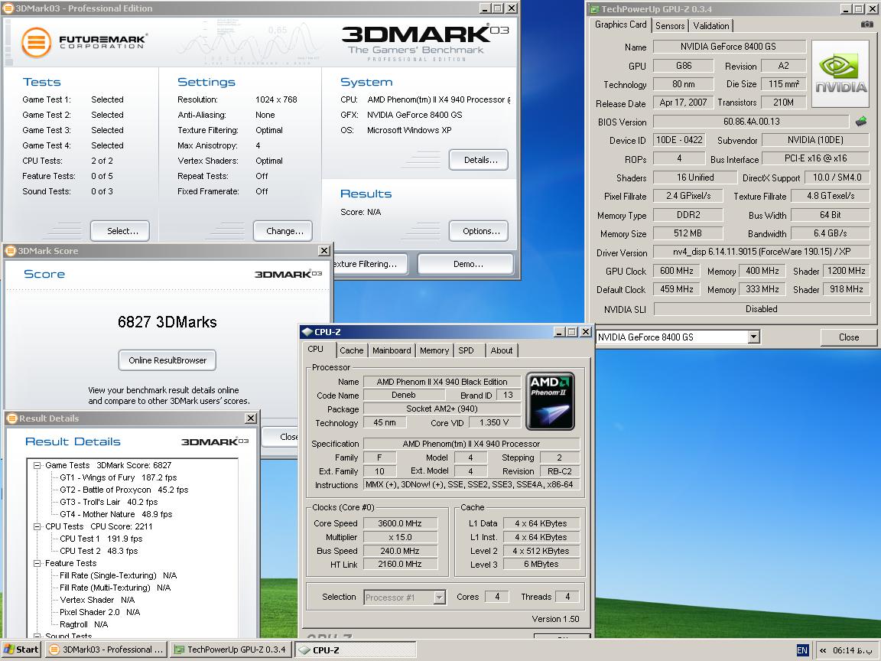Collapse the CPU Tests tree node

pos(37,526)
